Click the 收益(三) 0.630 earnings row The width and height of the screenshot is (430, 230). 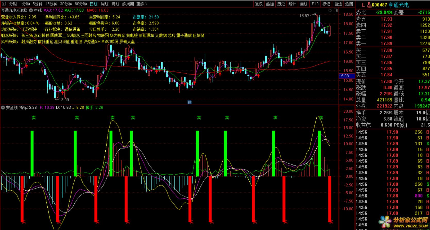coord(374,125)
